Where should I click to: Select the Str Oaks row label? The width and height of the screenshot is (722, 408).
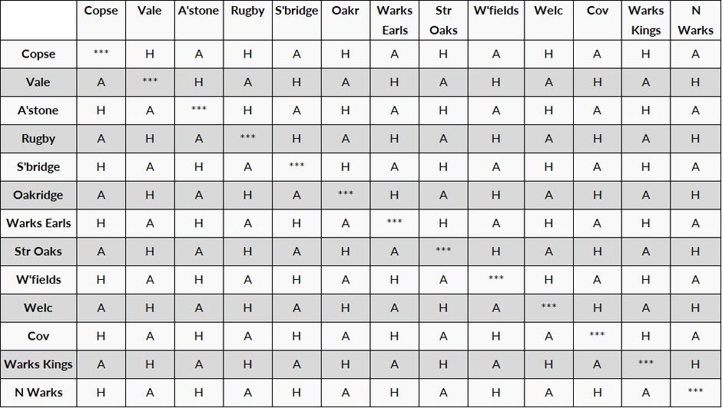(x=38, y=252)
